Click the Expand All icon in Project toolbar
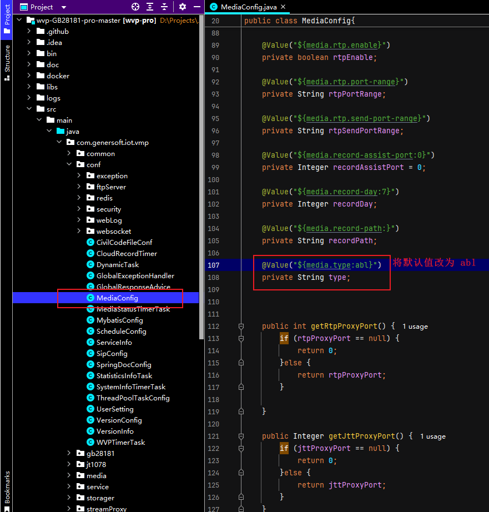Screen dimensions: 489x512 click(150, 7)
